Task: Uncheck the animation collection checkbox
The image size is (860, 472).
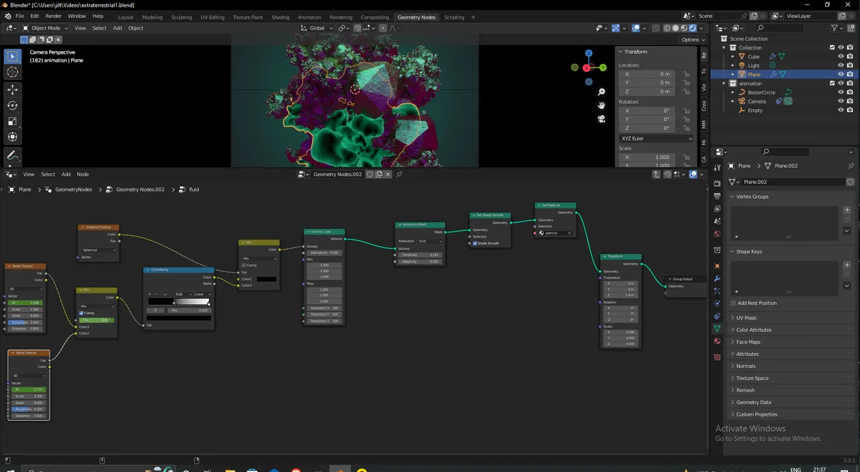Action: point(832,83)
